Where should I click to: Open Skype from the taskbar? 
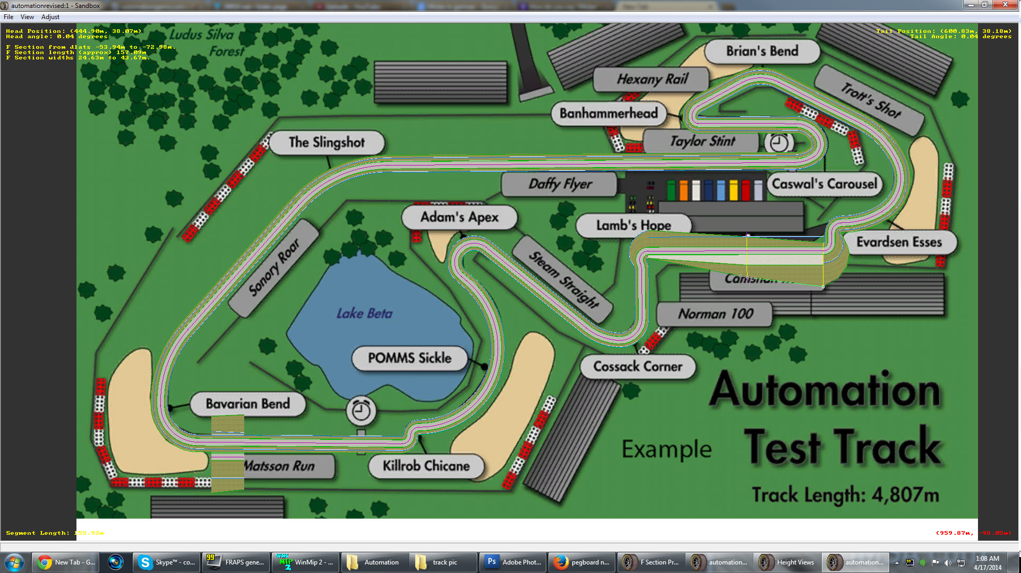tap(166, 562)
